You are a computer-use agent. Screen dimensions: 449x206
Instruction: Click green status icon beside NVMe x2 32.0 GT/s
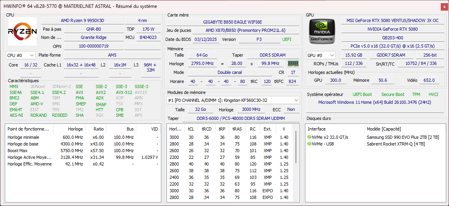click(x=309, y=137)
